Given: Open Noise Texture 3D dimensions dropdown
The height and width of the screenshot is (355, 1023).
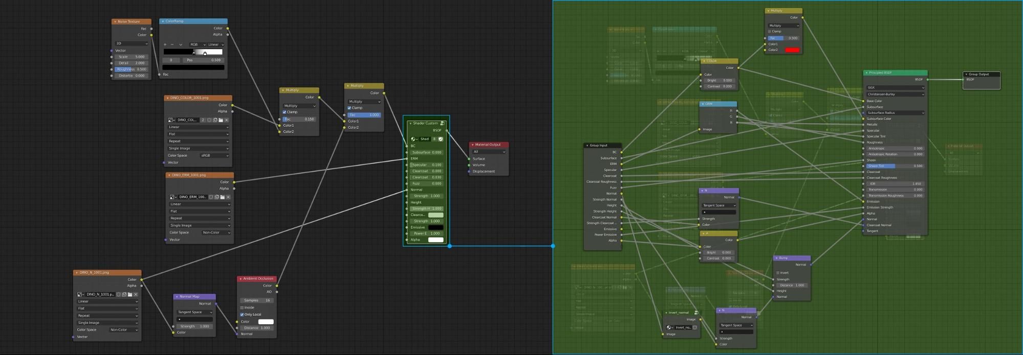Looking at the screenshot, I should click(131, 43).
